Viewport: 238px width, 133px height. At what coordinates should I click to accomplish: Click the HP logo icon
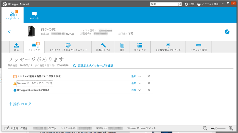click(5, 4)
